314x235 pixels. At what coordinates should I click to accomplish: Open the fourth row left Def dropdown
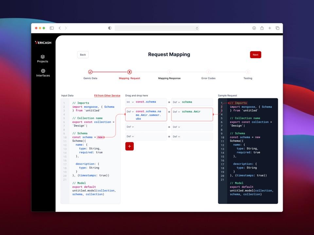point(130,136)
